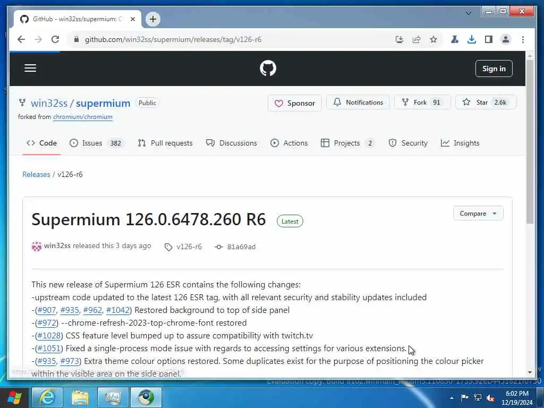544x408 pixels.
Task: Open the Insights tab
Action: point(460,143)
